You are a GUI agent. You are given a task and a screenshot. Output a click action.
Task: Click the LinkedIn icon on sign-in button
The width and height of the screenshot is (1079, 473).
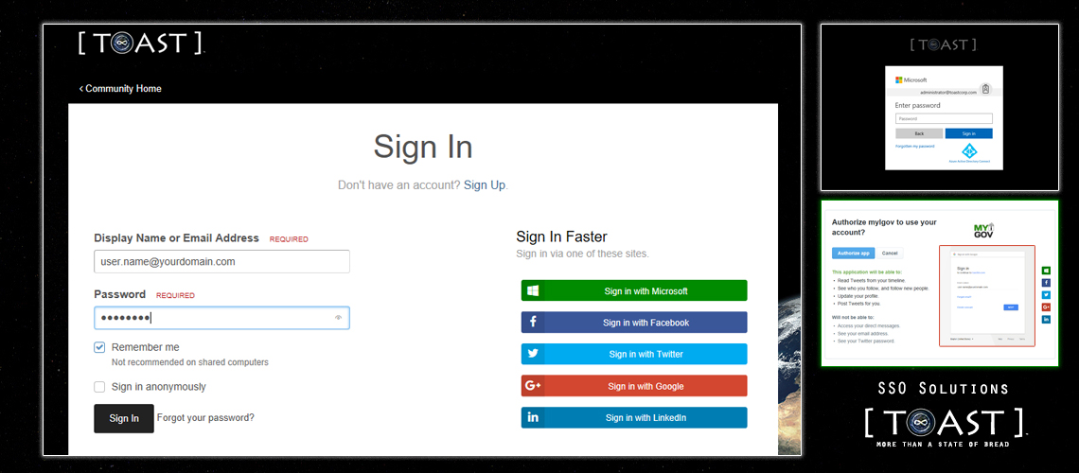coord(533,417)
